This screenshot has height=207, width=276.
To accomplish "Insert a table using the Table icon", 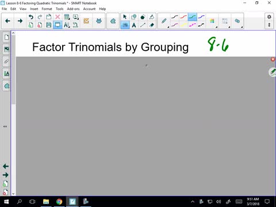I will coord(67,17).
